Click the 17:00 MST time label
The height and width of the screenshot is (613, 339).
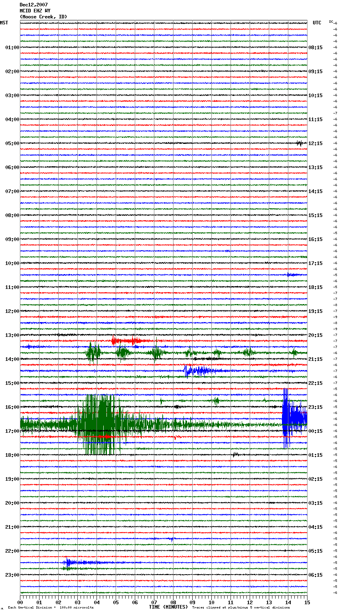pyautogui.click(x=12, y=431)
